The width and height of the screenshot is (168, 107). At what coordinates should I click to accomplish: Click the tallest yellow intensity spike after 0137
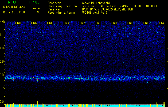pos(121,103)
